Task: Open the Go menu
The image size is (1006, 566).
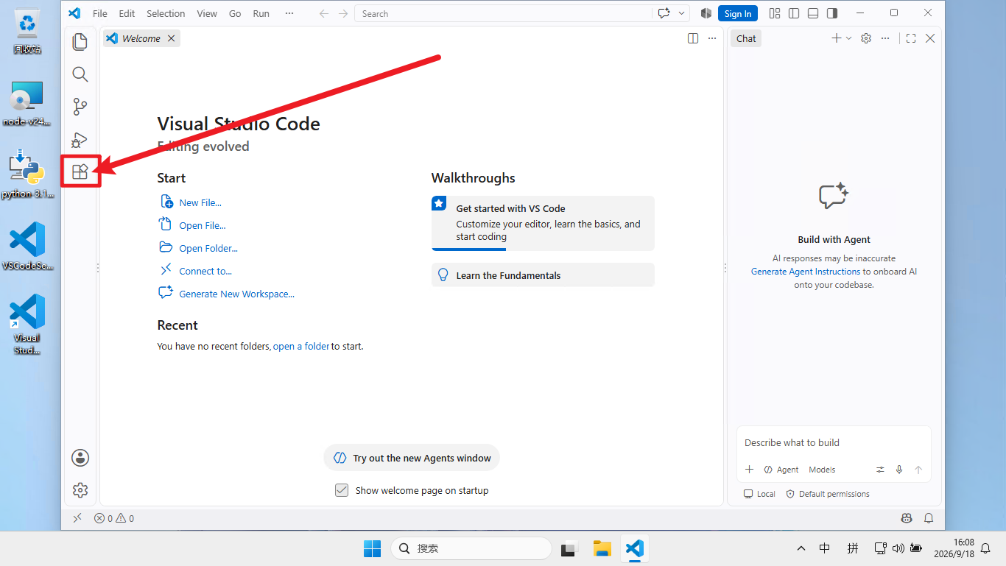Action: [235, 13]
